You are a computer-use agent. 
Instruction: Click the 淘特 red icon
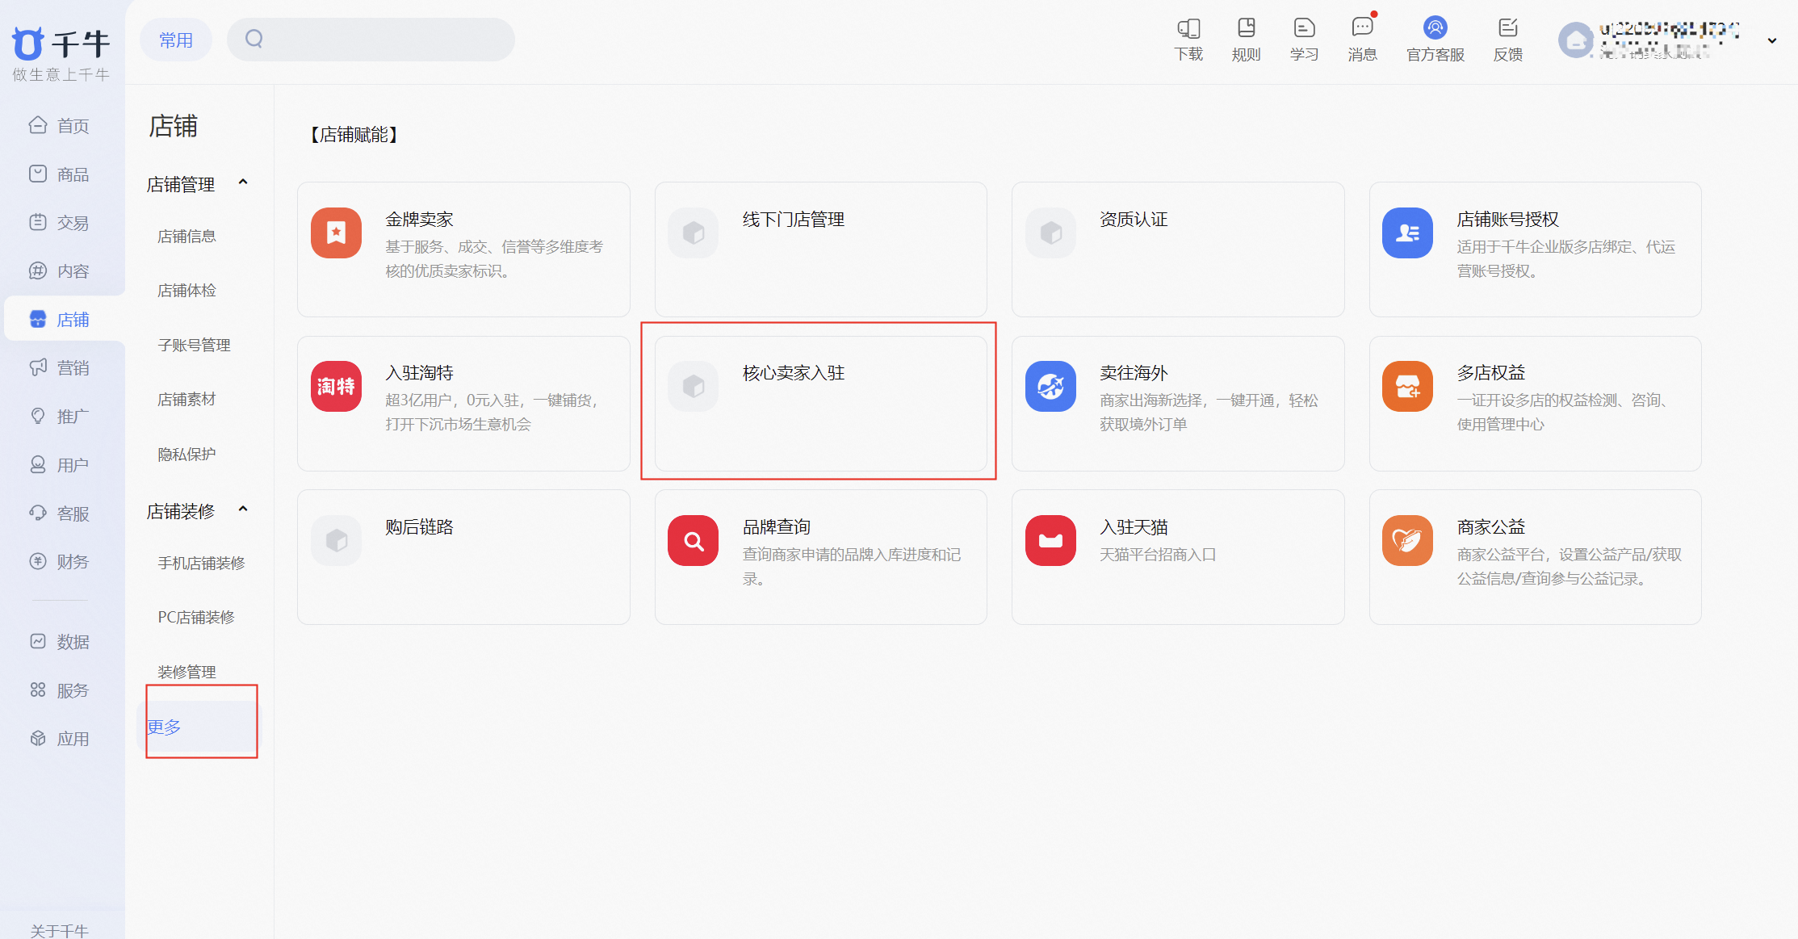(336, 387)
